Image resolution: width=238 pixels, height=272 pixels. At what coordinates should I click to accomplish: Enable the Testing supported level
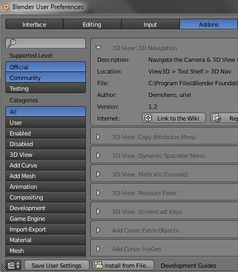(x=46, y=89)
